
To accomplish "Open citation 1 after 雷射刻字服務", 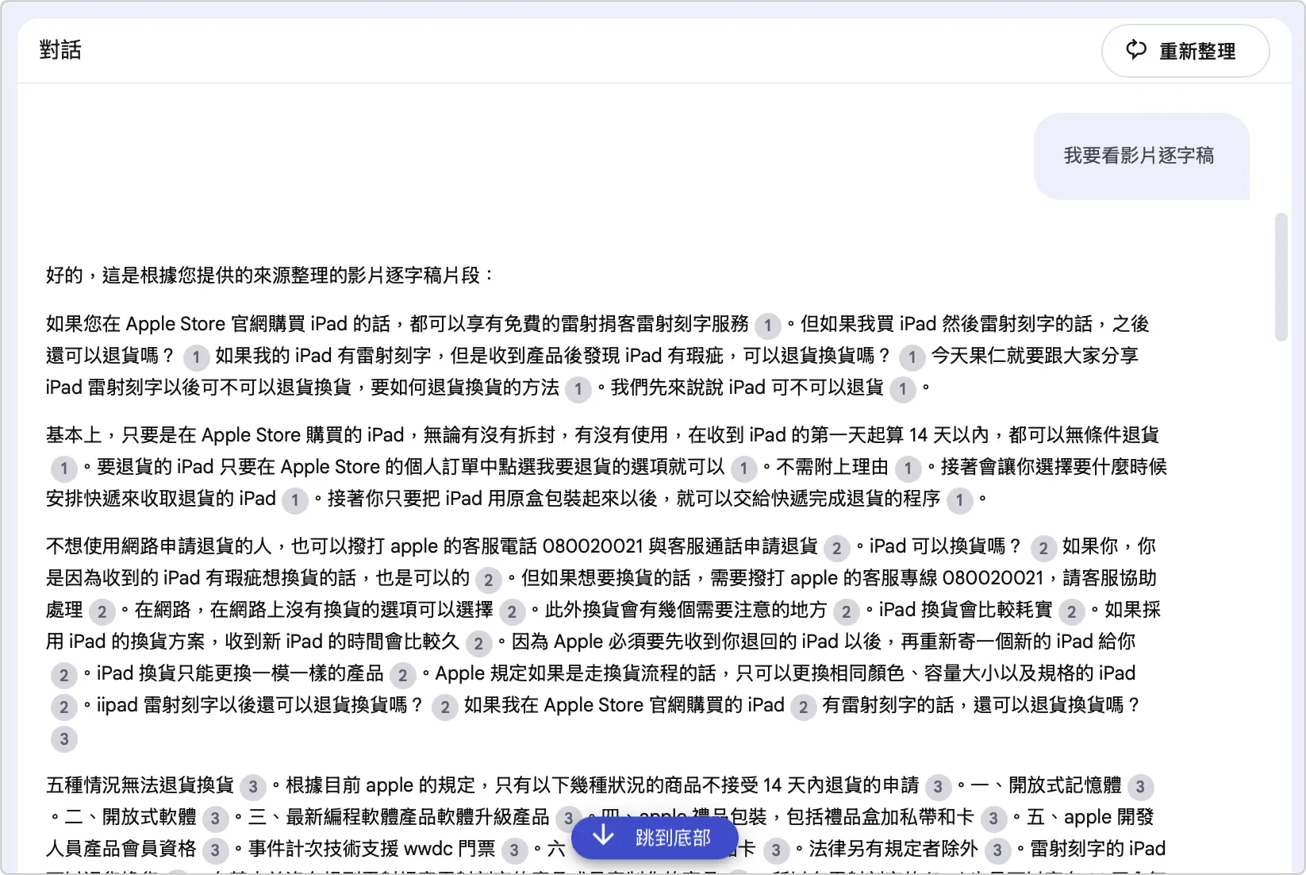I will (x=767, y=325).
